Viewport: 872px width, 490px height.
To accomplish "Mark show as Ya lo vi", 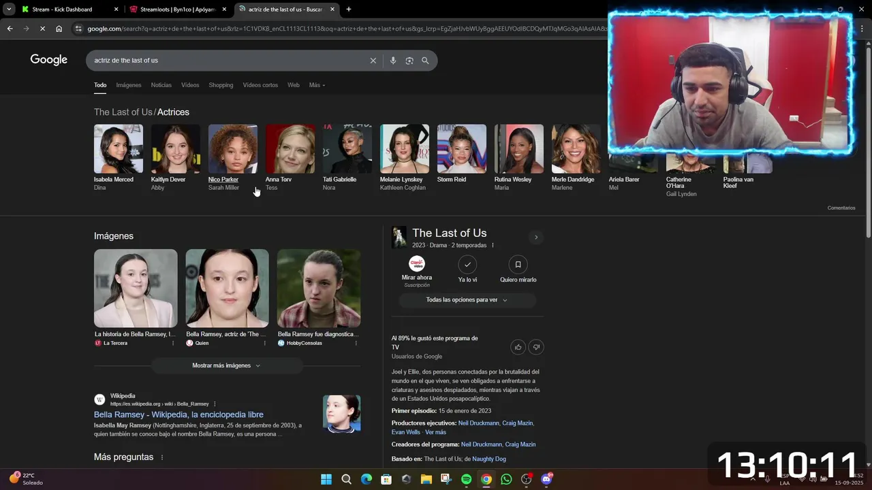I will [x=467, y=264].
